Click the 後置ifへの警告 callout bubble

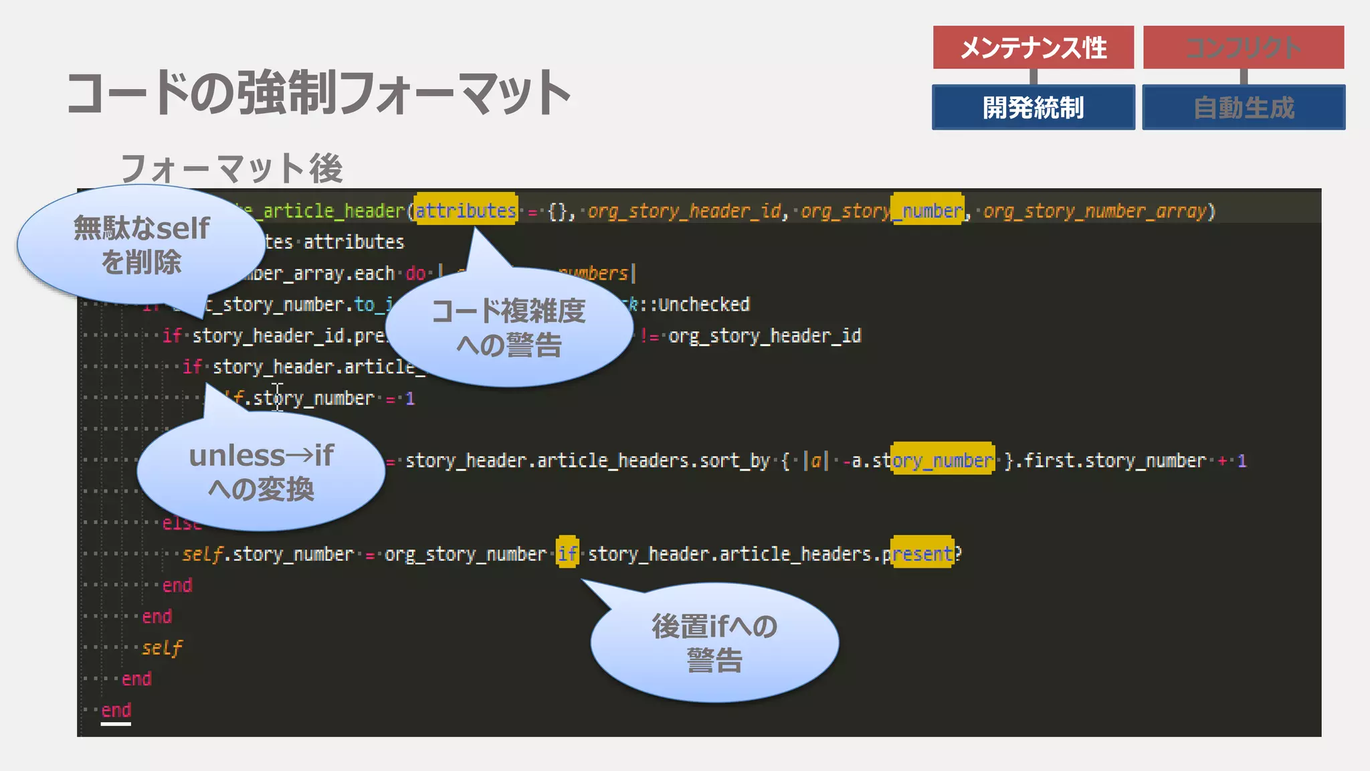point(714,642)
